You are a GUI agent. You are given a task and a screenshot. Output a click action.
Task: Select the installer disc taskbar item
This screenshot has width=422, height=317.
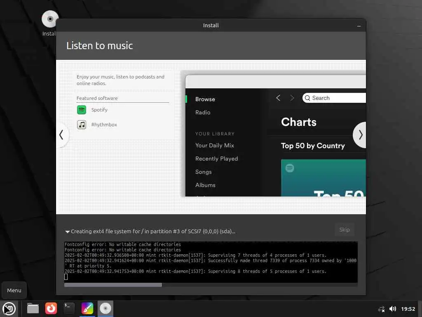105,308
